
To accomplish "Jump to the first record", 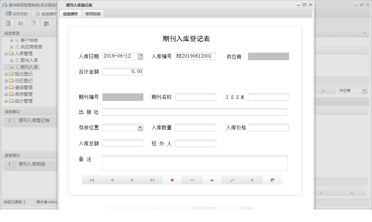I will click(92, 180).
